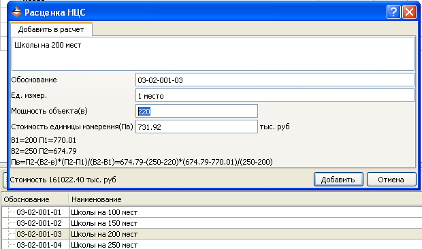Click the text В1=200 П1=770.01
The height and width of the screenshot is (249, 422).
[x=44, y=140]
